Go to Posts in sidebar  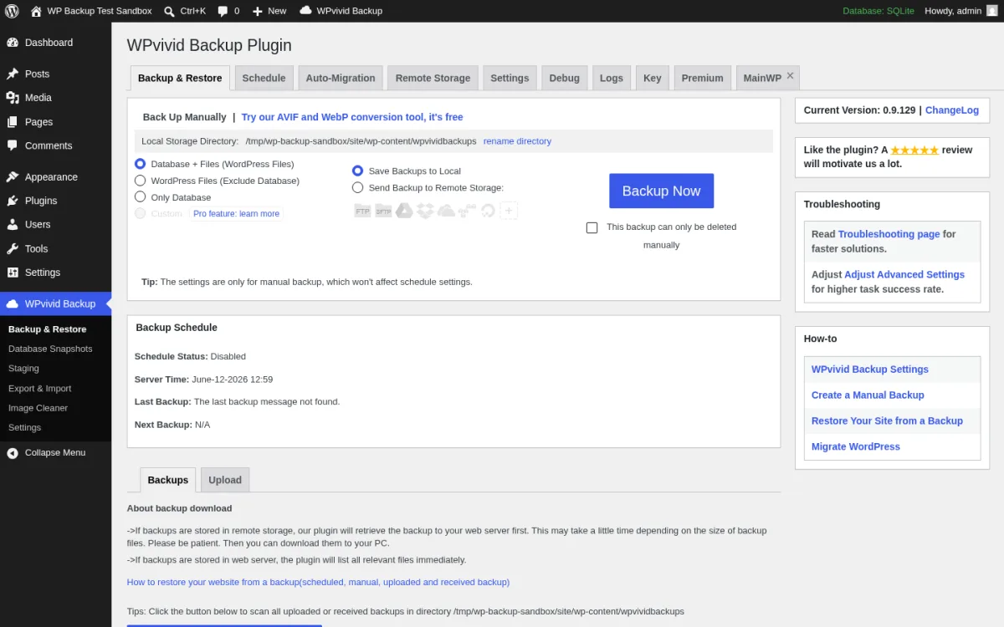[x=55, y=74]
